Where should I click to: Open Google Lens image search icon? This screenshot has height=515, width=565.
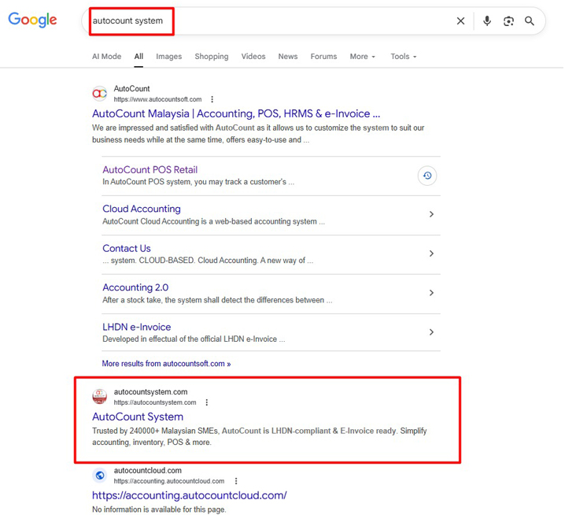pos(508,21)
